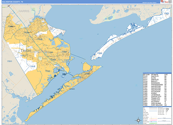Viewport: 173px width, 125px height.
Task: Click the green Toll Roads legend line
Action: [x=153, y=123]
